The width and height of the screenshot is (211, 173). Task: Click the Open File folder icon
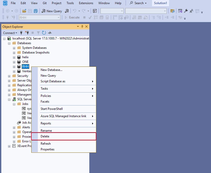[24, 11]
